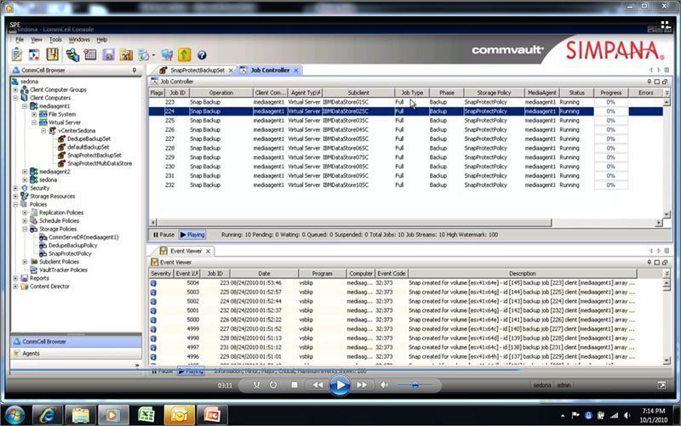681x426 pixels.
Task: Open the calendar scheduler toolbar icon
Action: 90,54
